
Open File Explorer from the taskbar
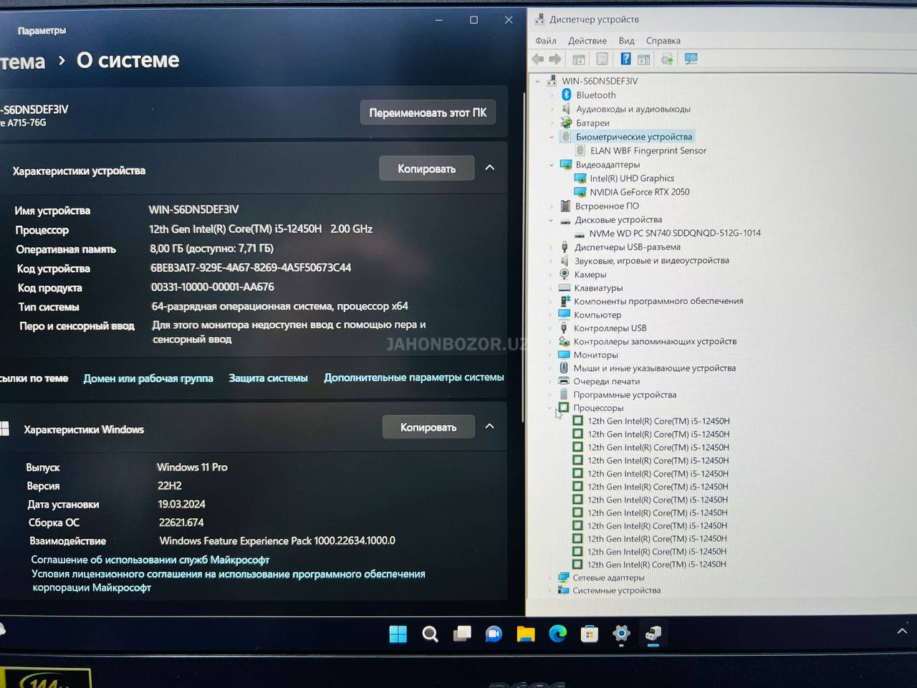tap(526, 634)
